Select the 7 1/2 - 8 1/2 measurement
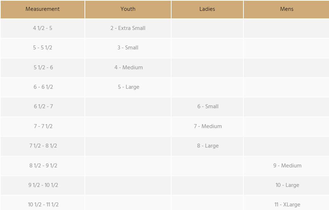The image size is (329, 210). [43, 146]
